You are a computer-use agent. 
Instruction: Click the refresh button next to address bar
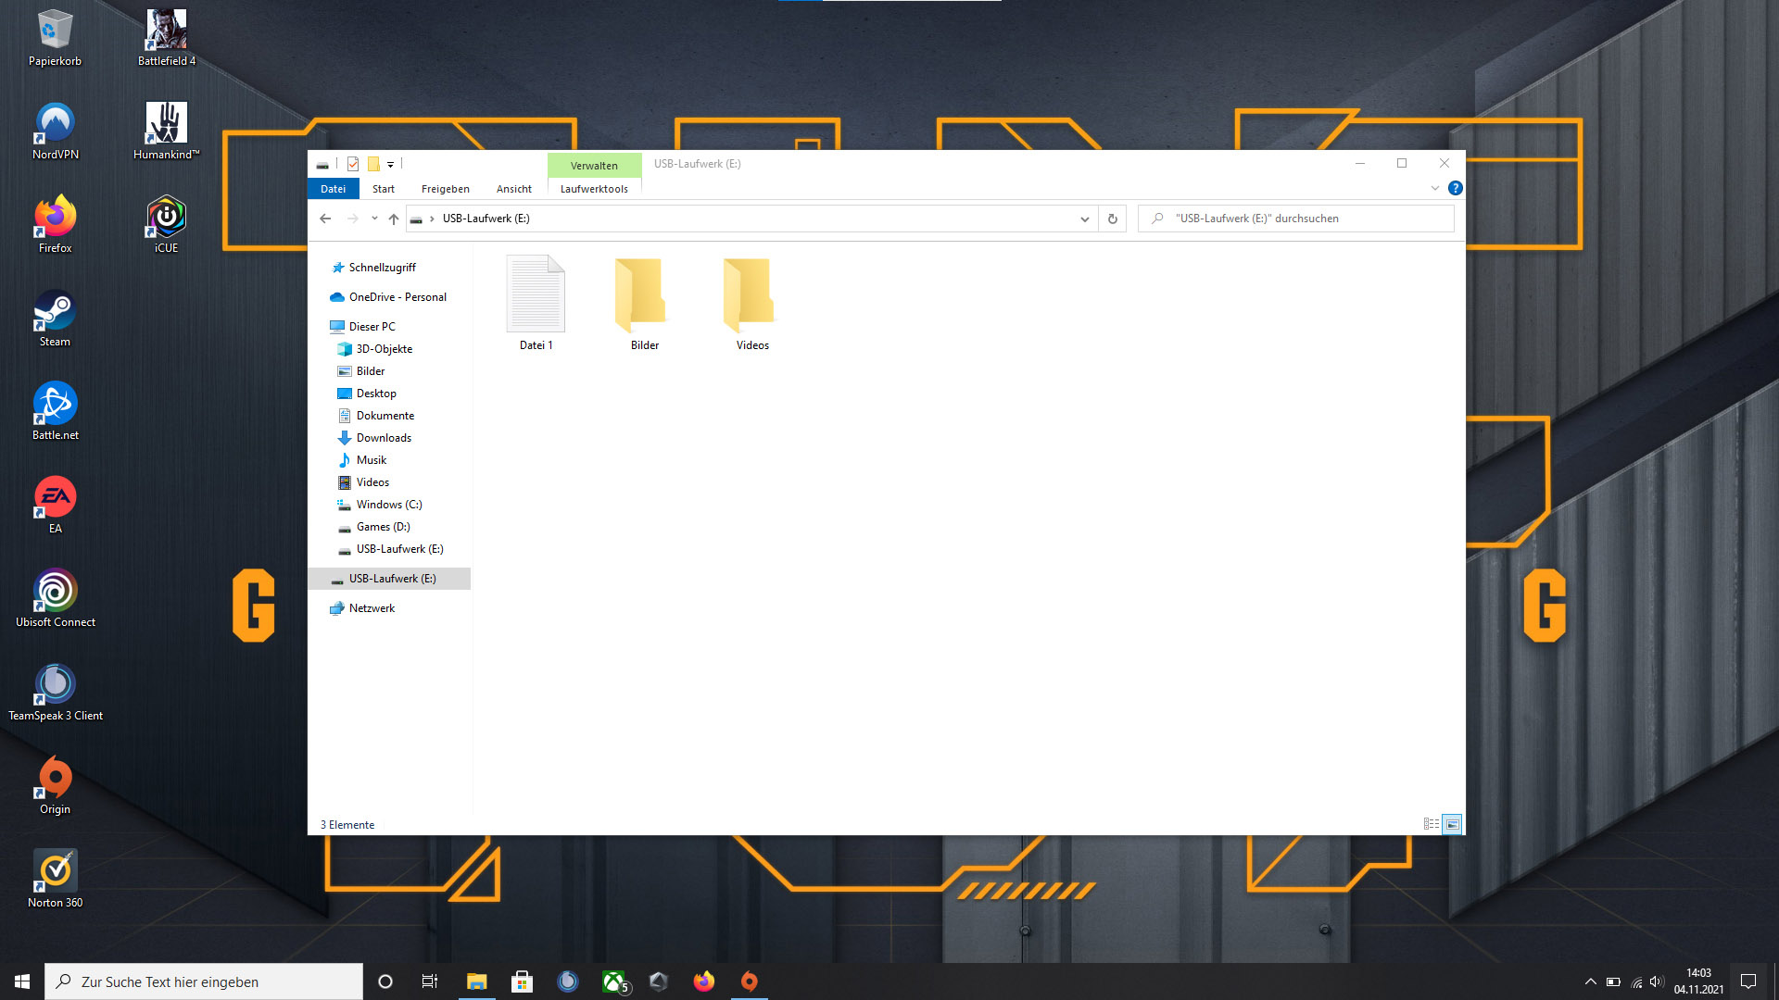pyautogui.click(x=1113, y=219)
